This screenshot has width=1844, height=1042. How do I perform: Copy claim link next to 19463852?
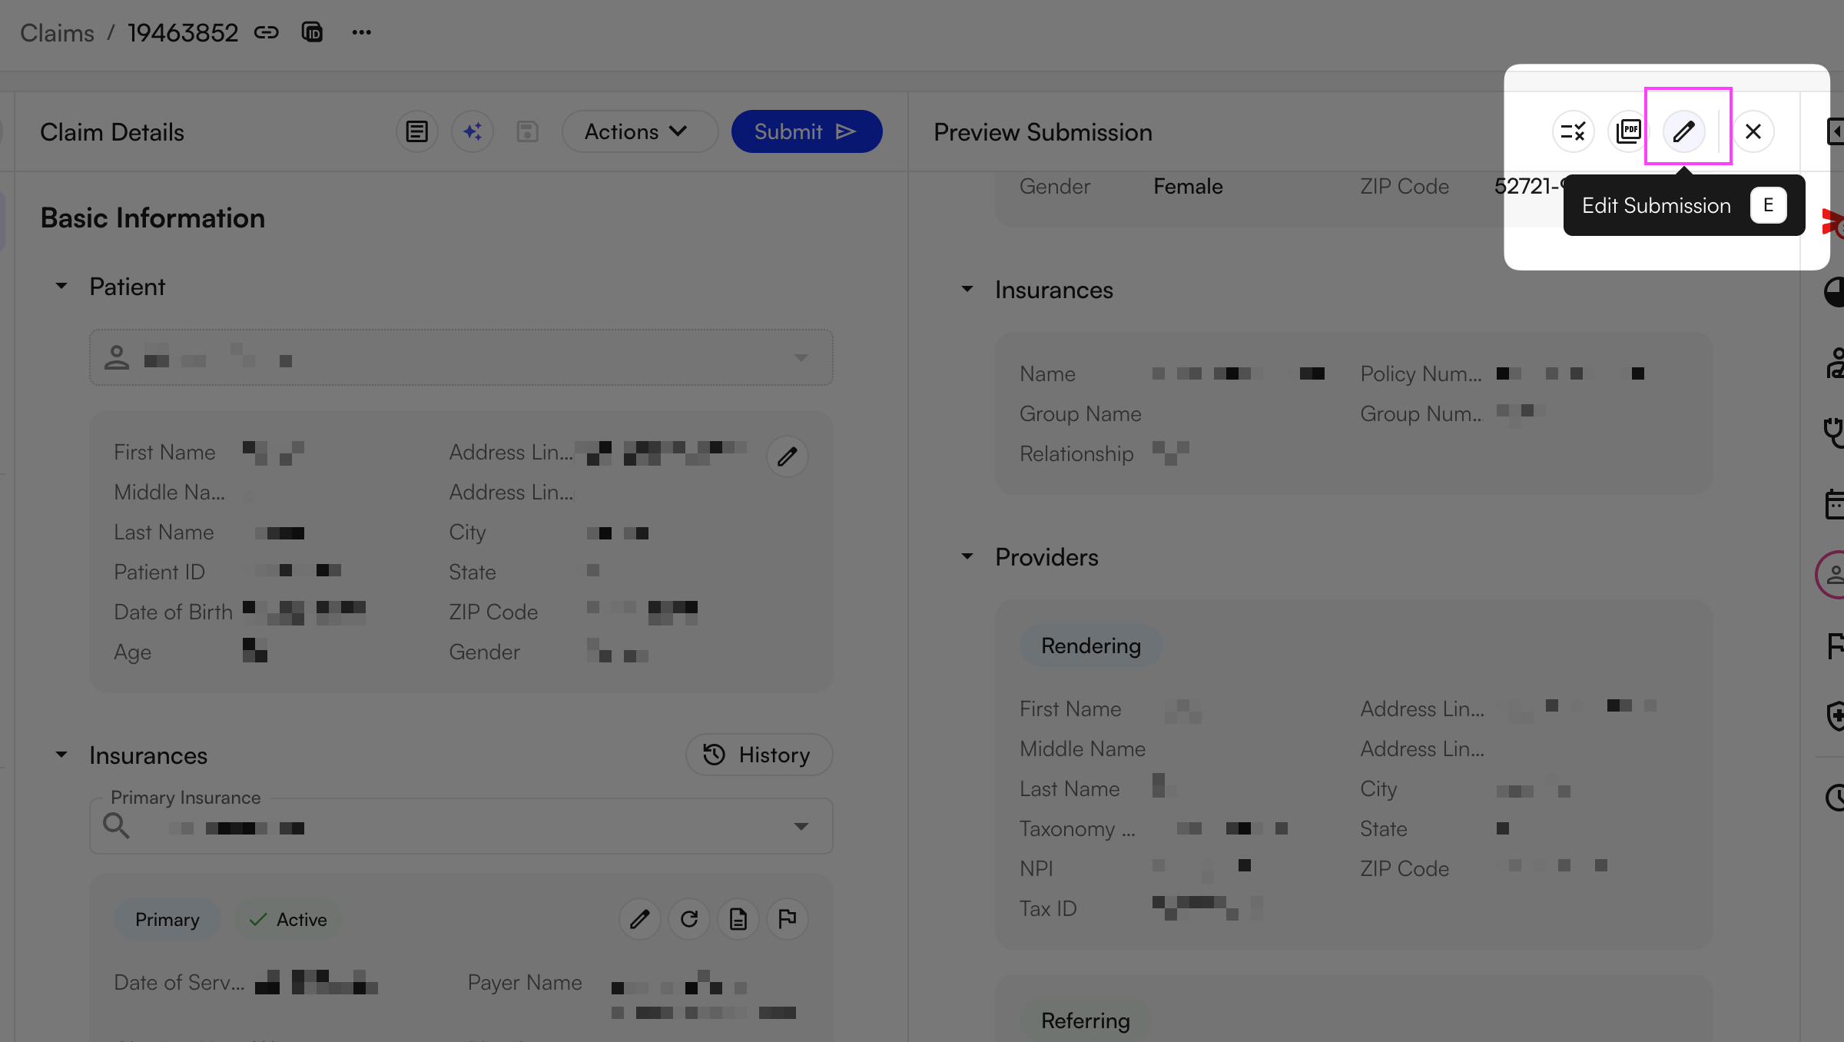click(267, 32)
